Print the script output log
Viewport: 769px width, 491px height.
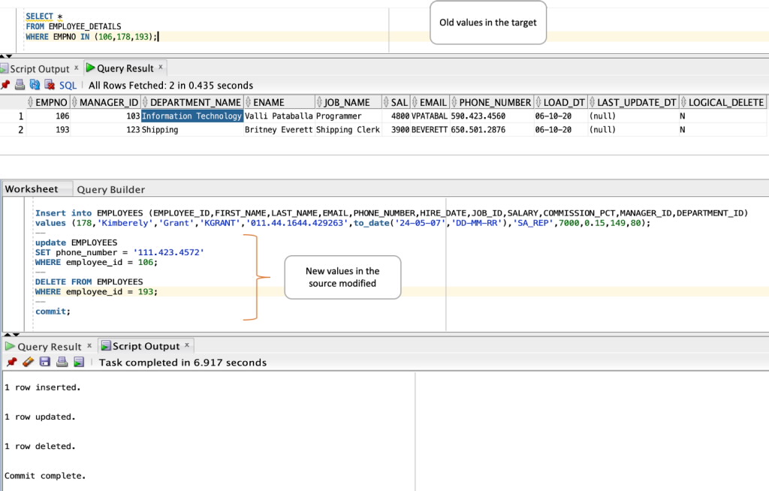[x=62, y=362]
